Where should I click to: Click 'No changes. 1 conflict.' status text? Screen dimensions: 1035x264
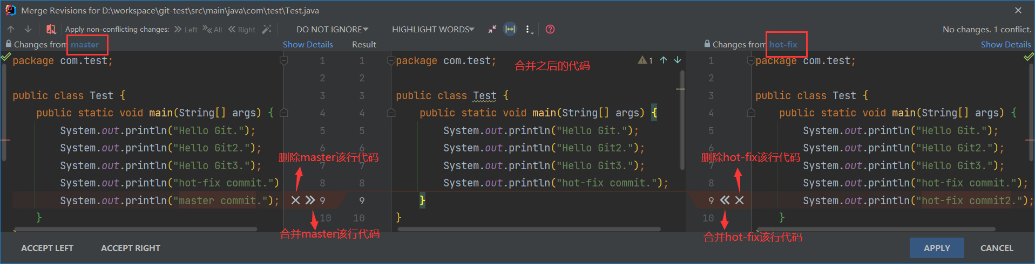tap(987, 30)
